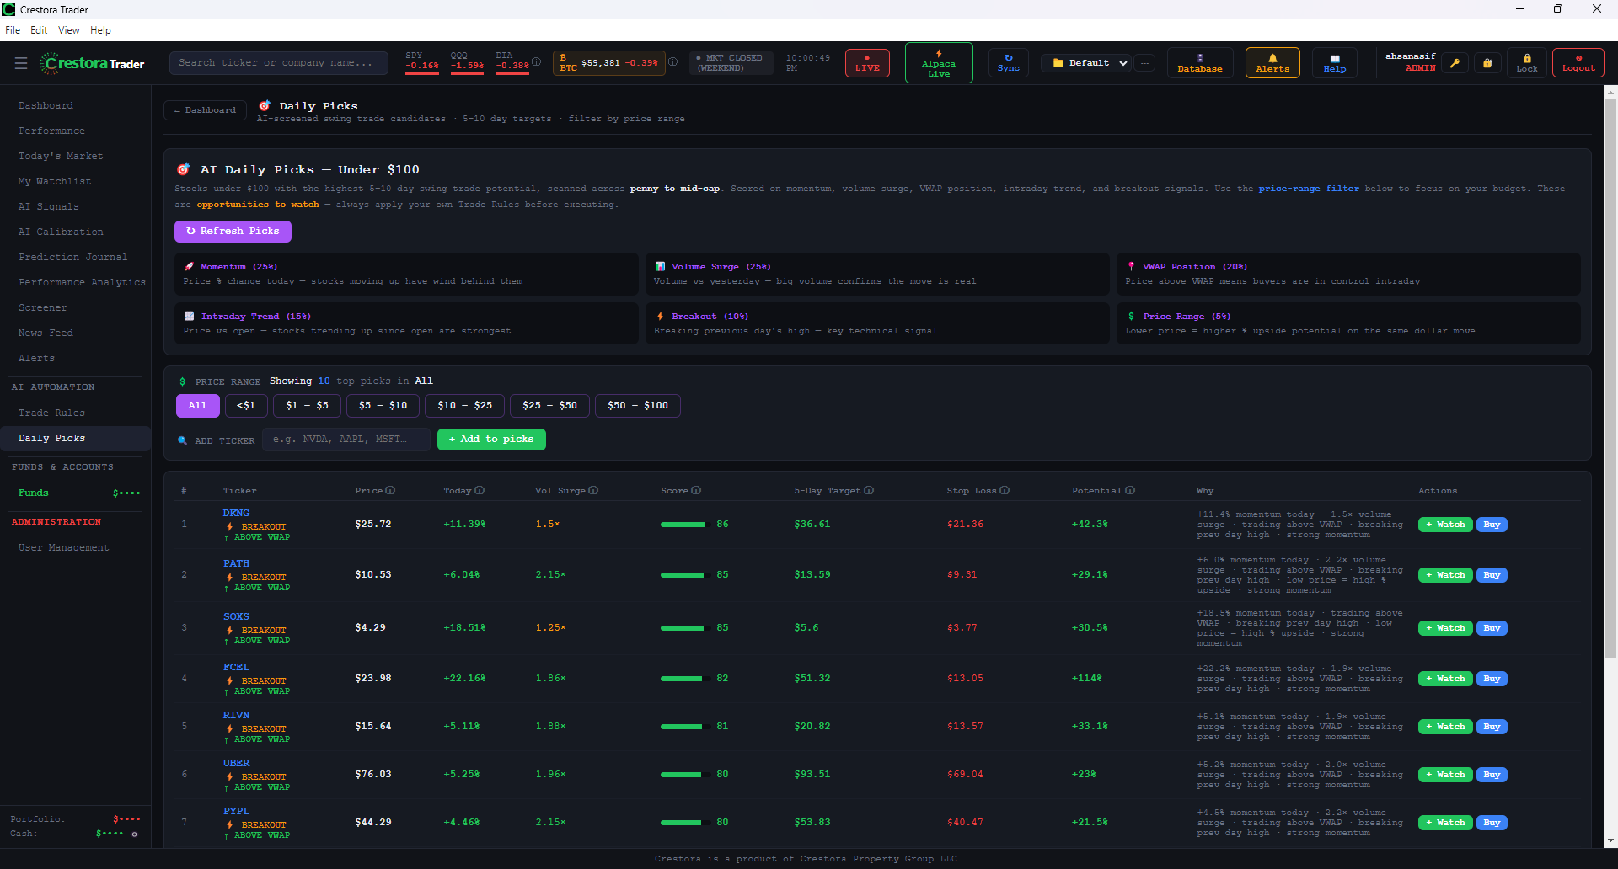Screen dimensions: 1618x869
Task: Open the Help button
Action: tap(1334, 63)
